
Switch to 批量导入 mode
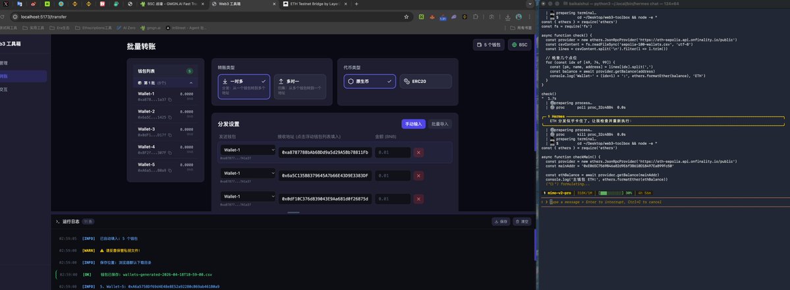click(440, 123)
